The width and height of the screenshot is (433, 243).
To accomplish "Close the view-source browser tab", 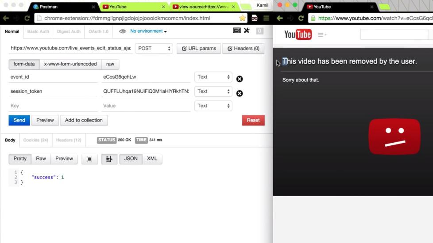I will click(233, 7).
